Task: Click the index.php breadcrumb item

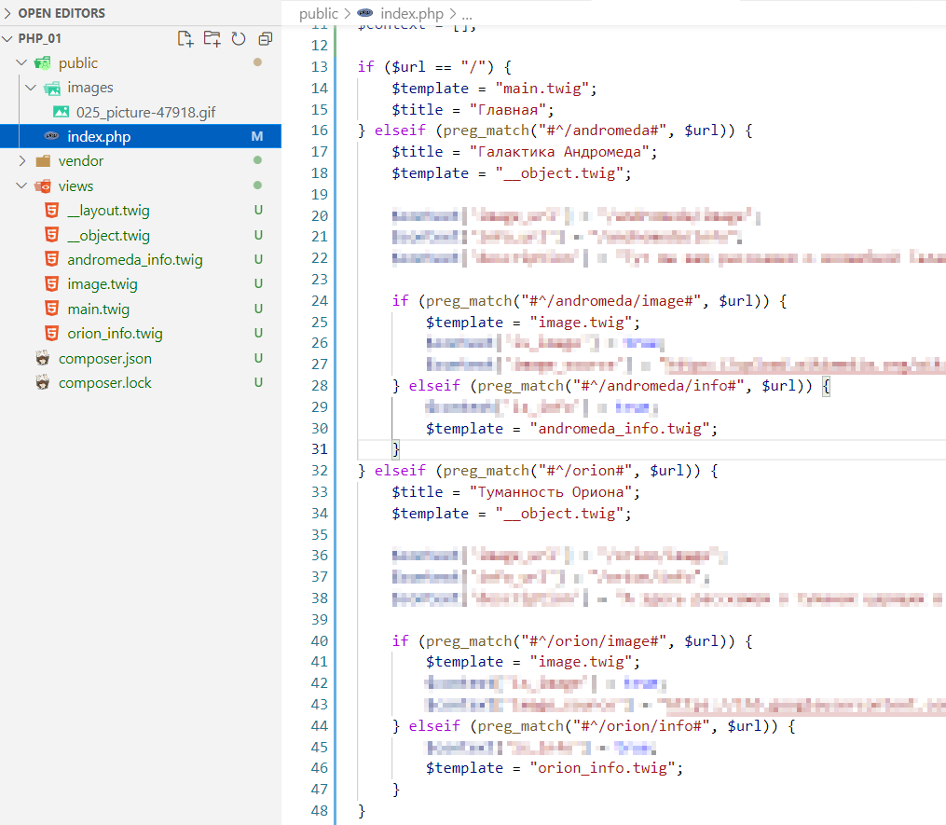Action: coord(413,14)
